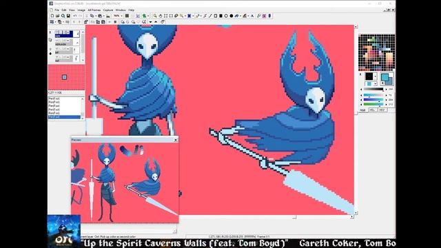Screen dimensions: 441x248
Task: Toggle the Grid display icon
Action: tap(127, 16)
